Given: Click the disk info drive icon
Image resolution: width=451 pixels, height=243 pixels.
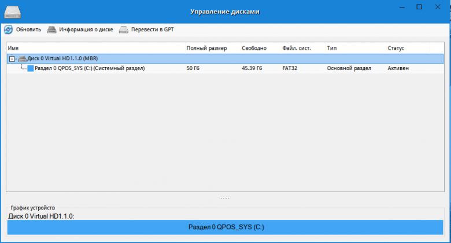Looking at the screenshot, I should click(51, 30).
